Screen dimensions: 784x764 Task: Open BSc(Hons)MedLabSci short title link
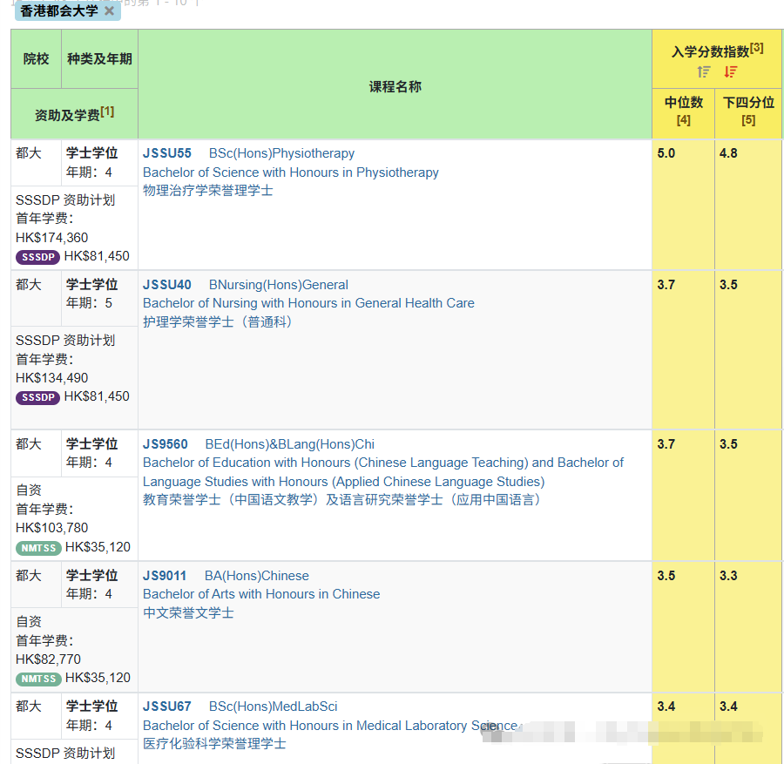click(273, 707)
